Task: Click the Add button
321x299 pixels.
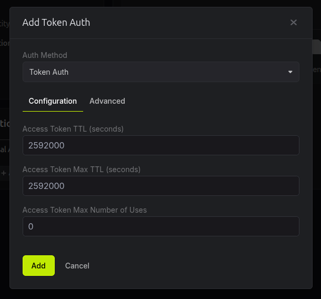Action: [38, 266]
